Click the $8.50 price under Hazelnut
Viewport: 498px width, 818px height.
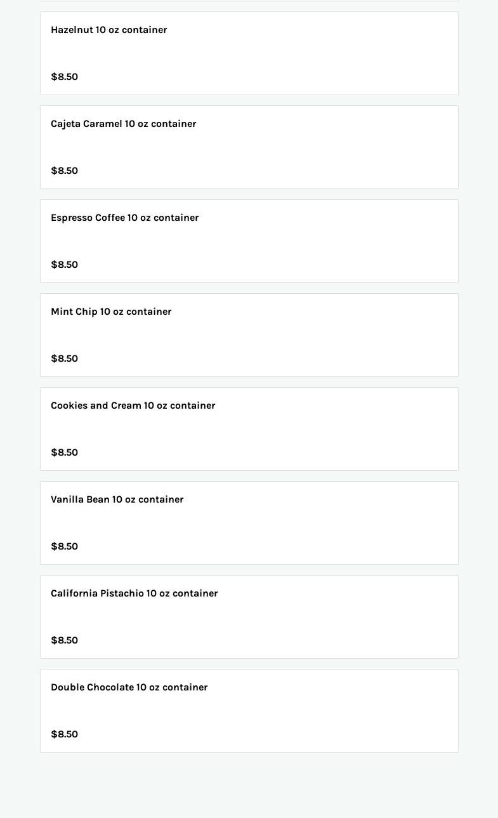[x=64, y=77]
